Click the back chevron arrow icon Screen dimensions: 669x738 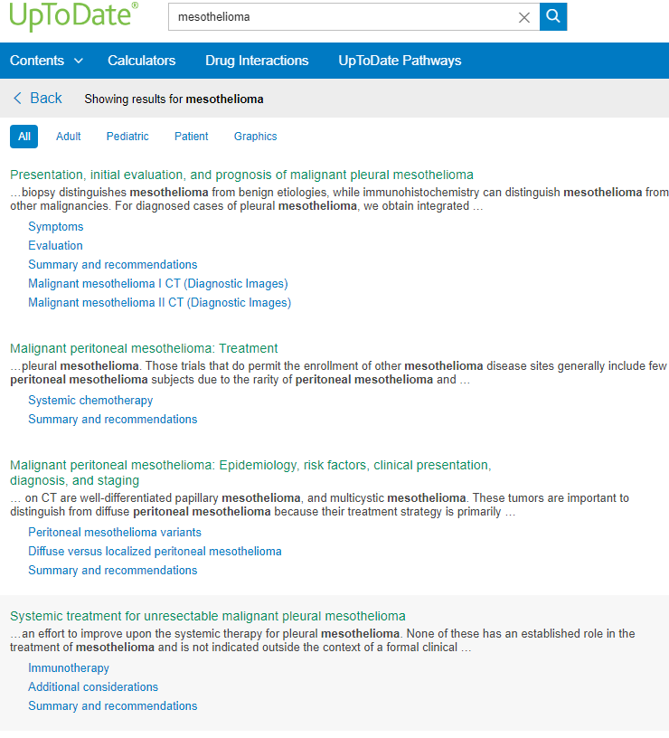(17, 98)
